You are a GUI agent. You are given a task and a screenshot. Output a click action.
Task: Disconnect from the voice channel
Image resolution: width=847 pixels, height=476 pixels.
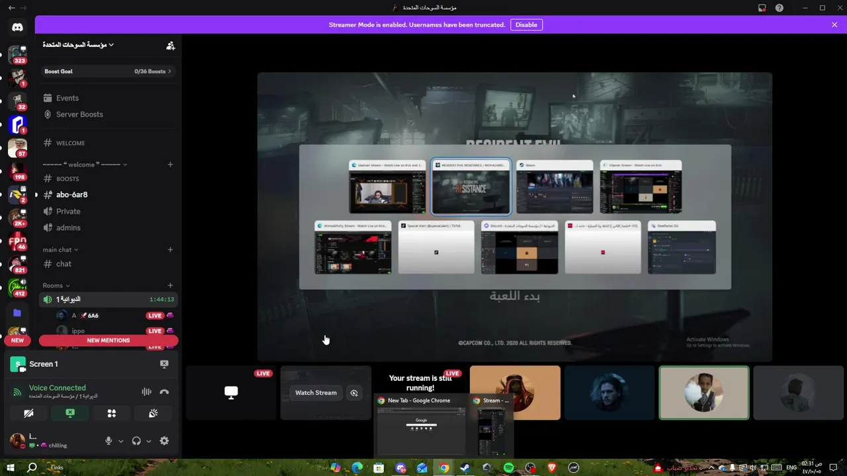coord(164,391)
